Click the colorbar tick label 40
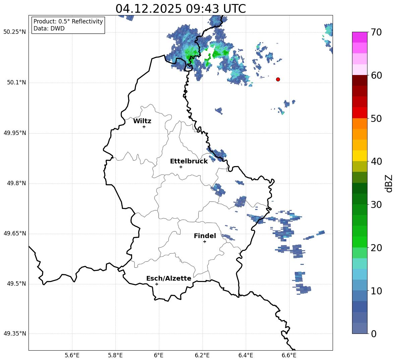This screenshot has height=362, width=397. click(376, 161)
